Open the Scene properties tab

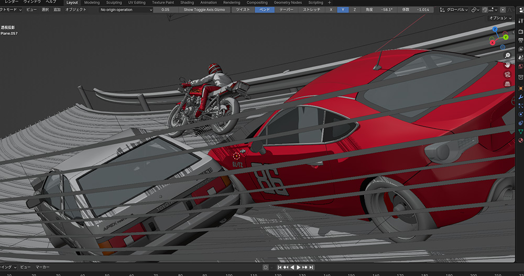[x=521, y=57]
